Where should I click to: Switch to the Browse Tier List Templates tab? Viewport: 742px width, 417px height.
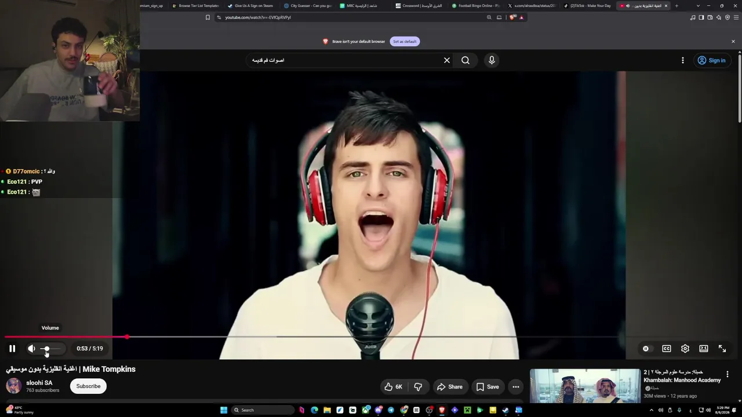coord(195,6)
